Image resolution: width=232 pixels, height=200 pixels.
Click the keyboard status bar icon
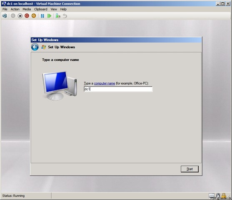[212, 196]
